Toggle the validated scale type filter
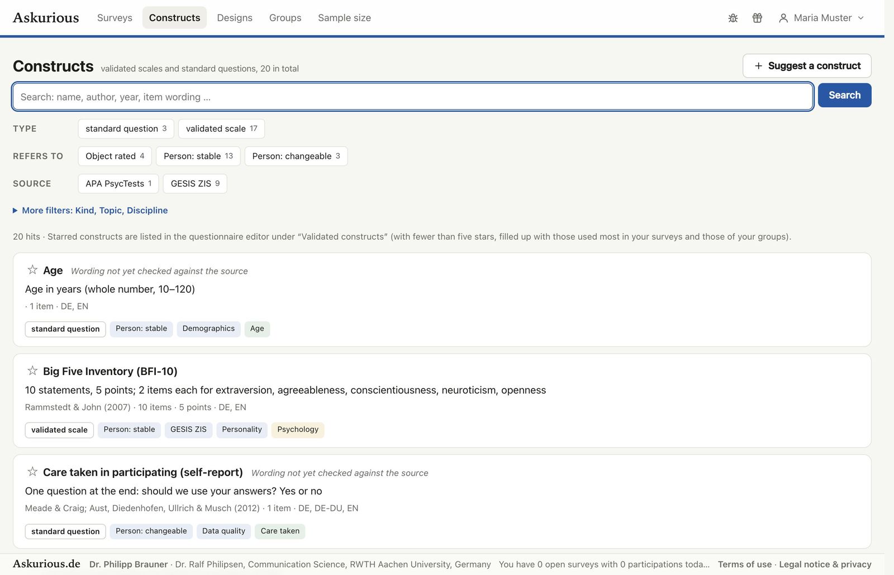The width and height of the screenshot is (894, 575). (x=221, y=129)
